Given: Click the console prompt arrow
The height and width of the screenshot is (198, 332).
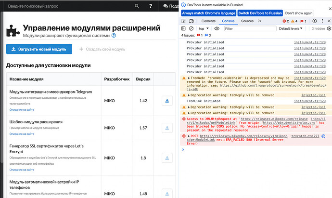Looking at the screenshot, I should tap(183, 150).
